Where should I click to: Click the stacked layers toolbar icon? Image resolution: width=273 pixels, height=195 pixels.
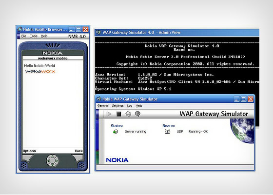(x=128, y=114)
